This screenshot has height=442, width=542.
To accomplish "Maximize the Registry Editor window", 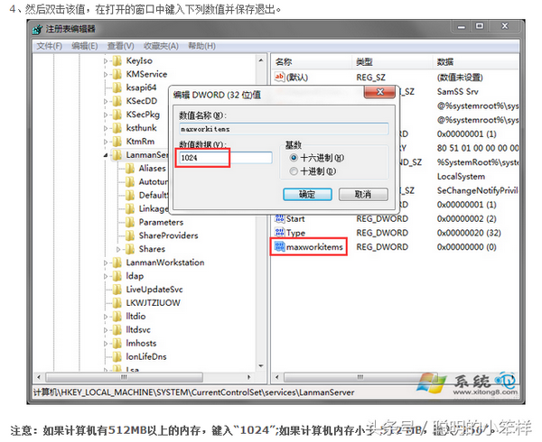I will (480, 26).
